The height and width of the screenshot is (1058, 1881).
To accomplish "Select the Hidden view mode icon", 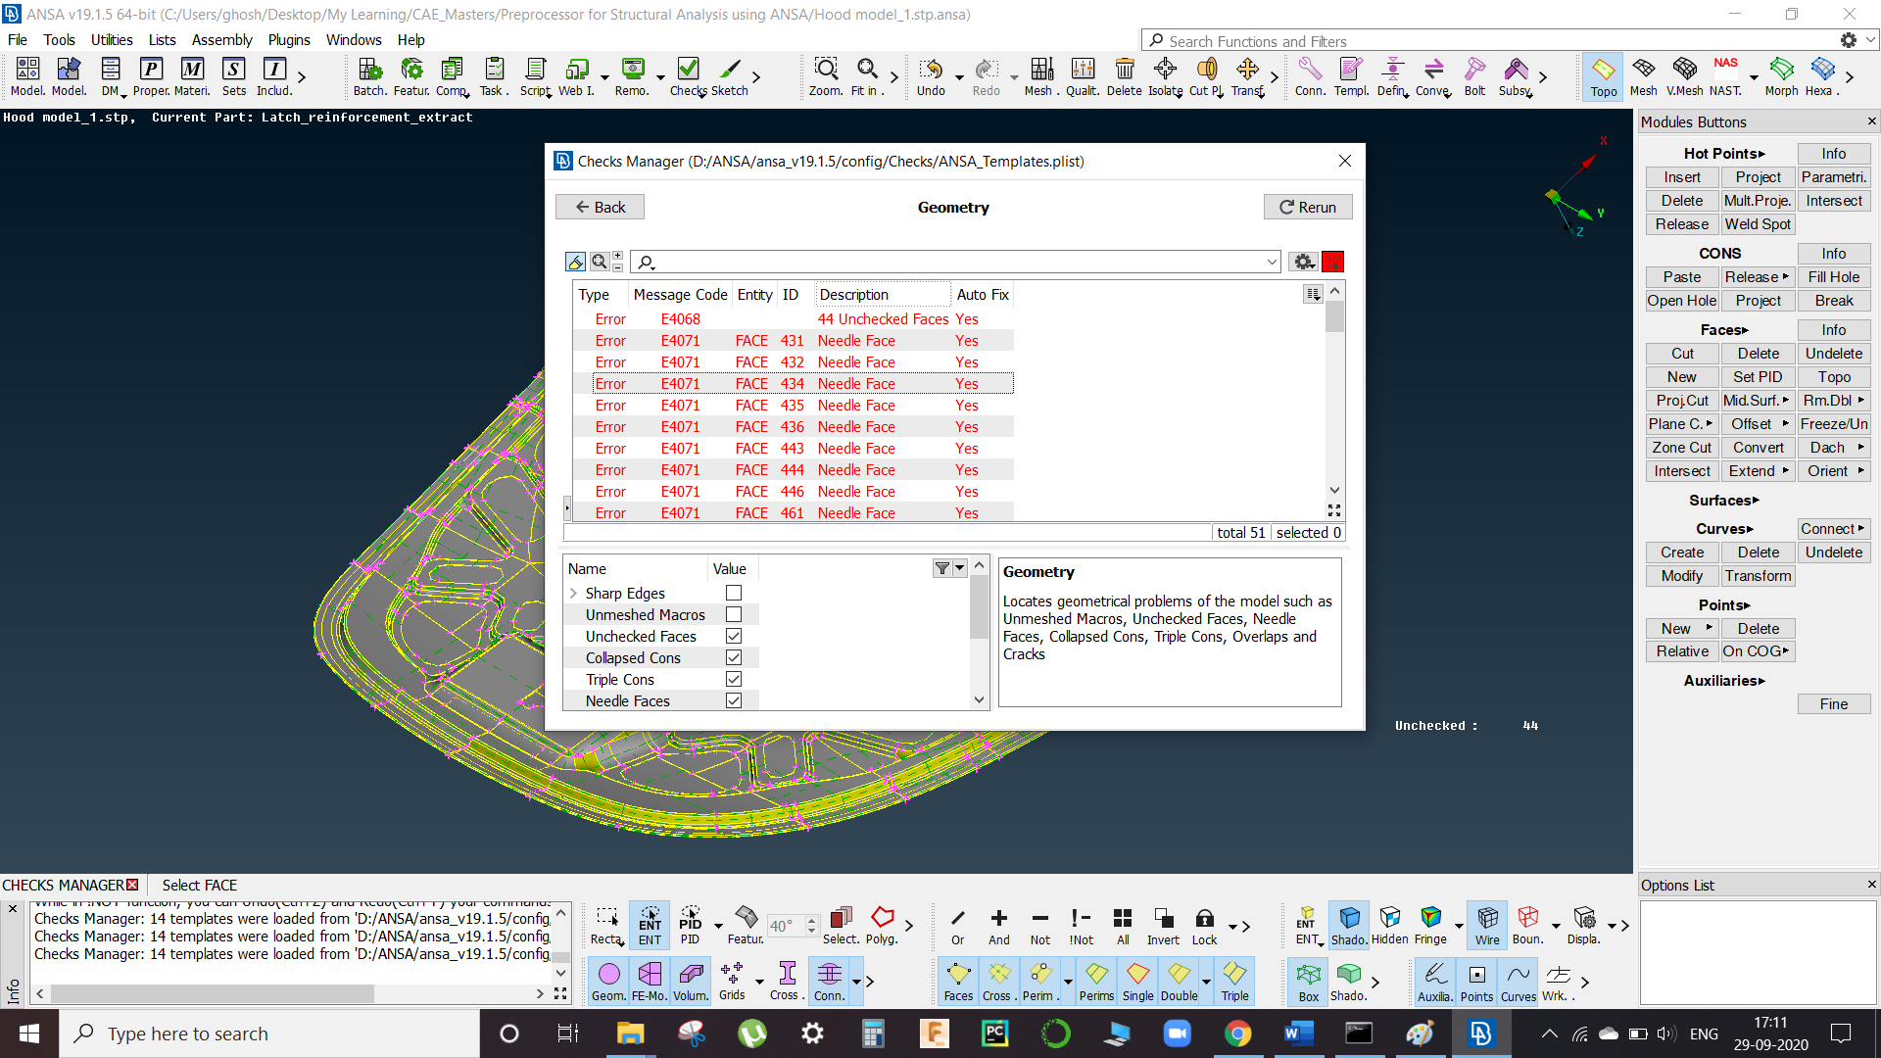I will pyautogui.click(x=1390, y=921).
